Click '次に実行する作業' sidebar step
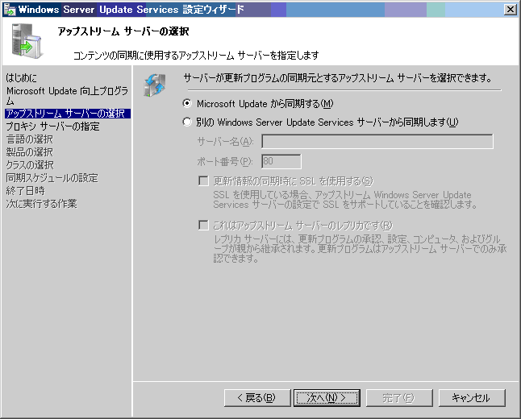This screenshot has width=521, height=419. [41, 204]
